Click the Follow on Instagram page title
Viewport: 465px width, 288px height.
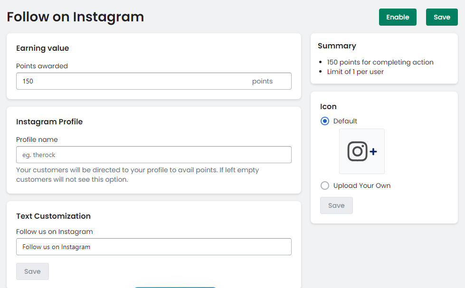(75, 17)
